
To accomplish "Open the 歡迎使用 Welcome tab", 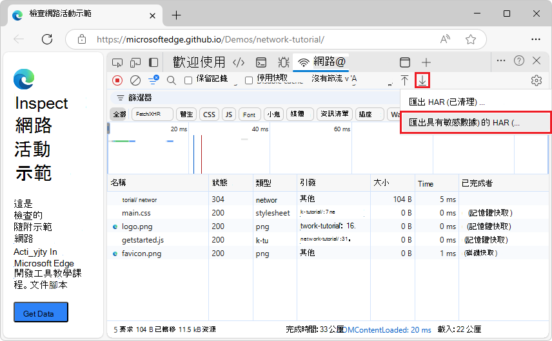I will [x=199, y=62].
